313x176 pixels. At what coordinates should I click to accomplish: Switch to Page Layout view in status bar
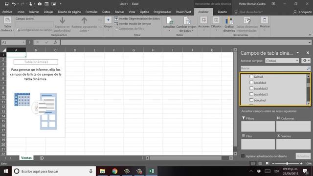coord(260,163)
